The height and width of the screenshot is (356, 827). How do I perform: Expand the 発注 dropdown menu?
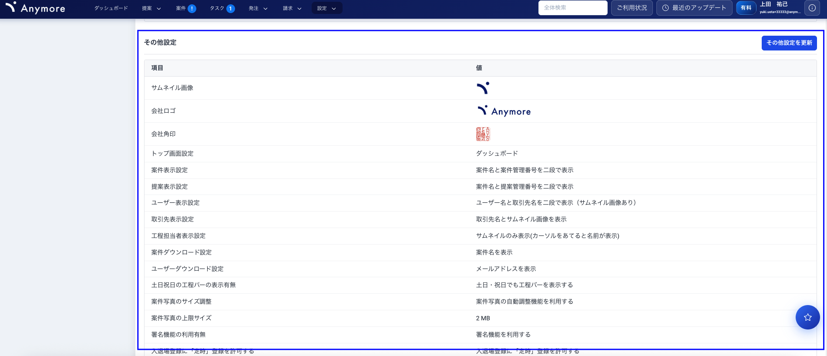pos(258,8)
